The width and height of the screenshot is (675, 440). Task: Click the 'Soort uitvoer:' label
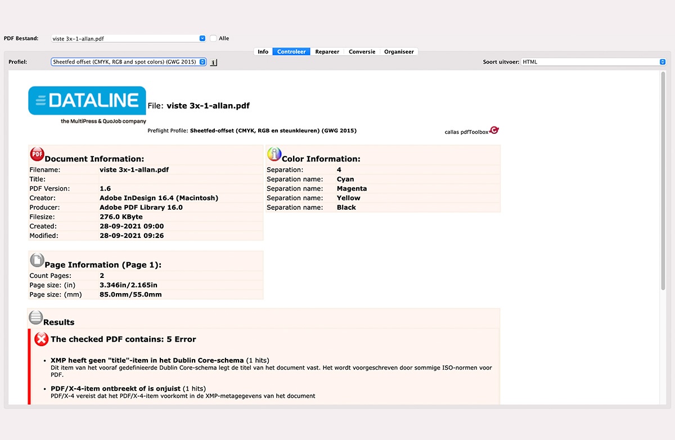pos(501,62)
